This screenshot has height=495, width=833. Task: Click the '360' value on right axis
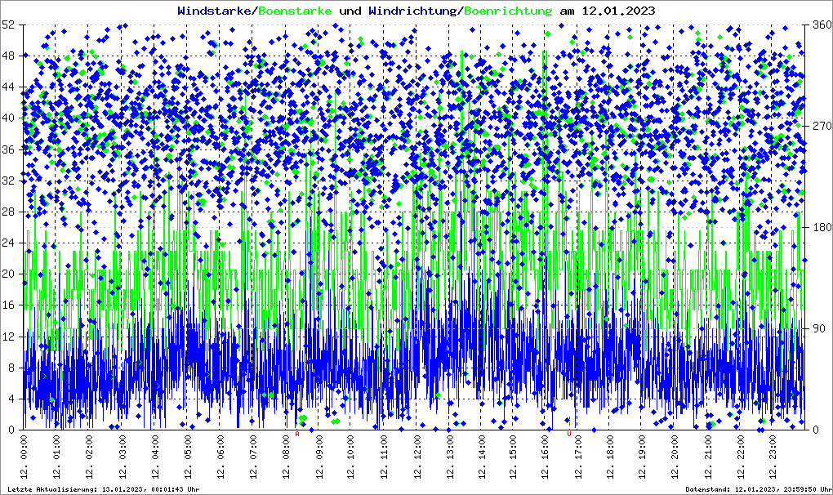(x=821, y=25)
